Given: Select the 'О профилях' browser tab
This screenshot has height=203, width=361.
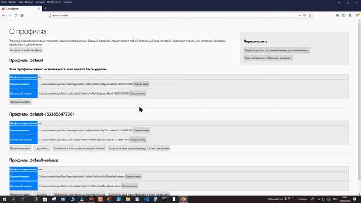Looking at the screenshot, I should [21, 8].
